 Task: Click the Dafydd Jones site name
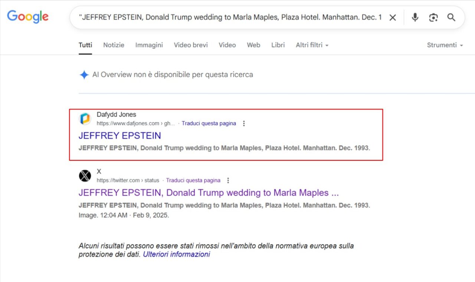[117, 115]
